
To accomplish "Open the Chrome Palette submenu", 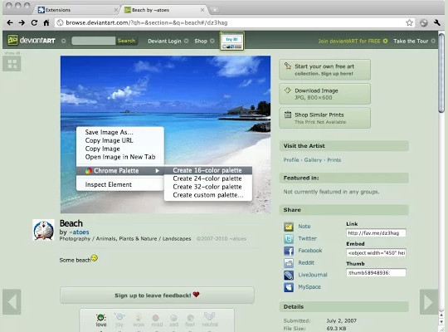I will point(120,171).
